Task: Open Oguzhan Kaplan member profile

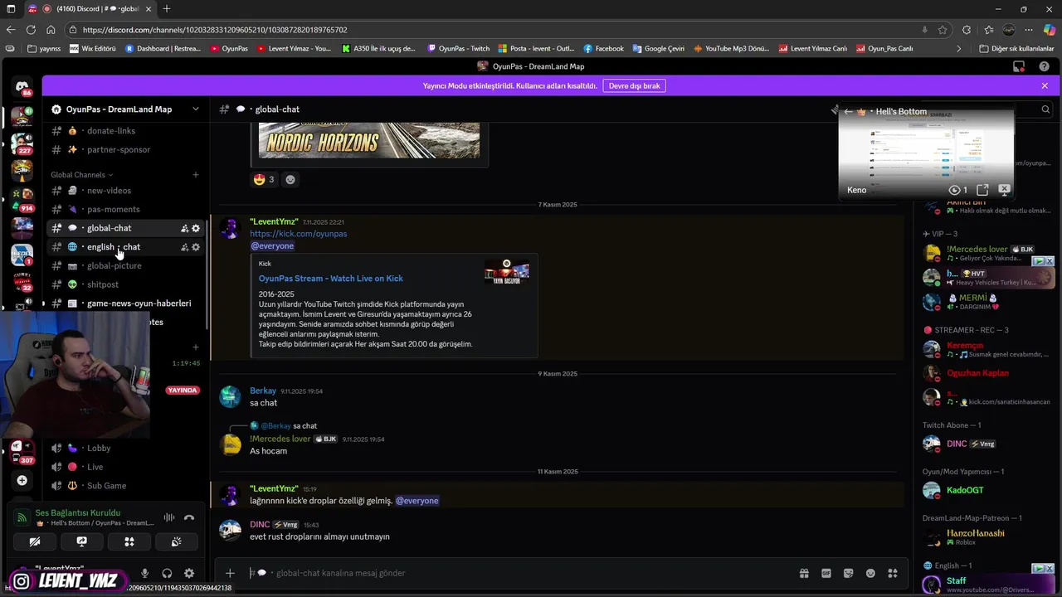Action: click(x=977, y=373)
